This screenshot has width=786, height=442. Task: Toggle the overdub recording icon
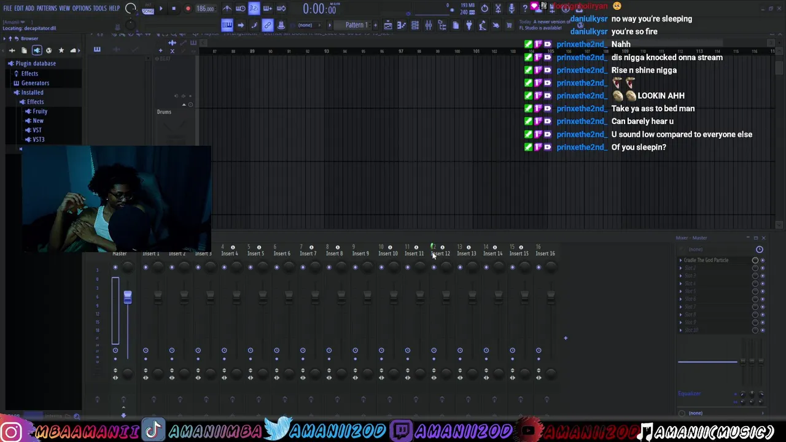[267, 9]
